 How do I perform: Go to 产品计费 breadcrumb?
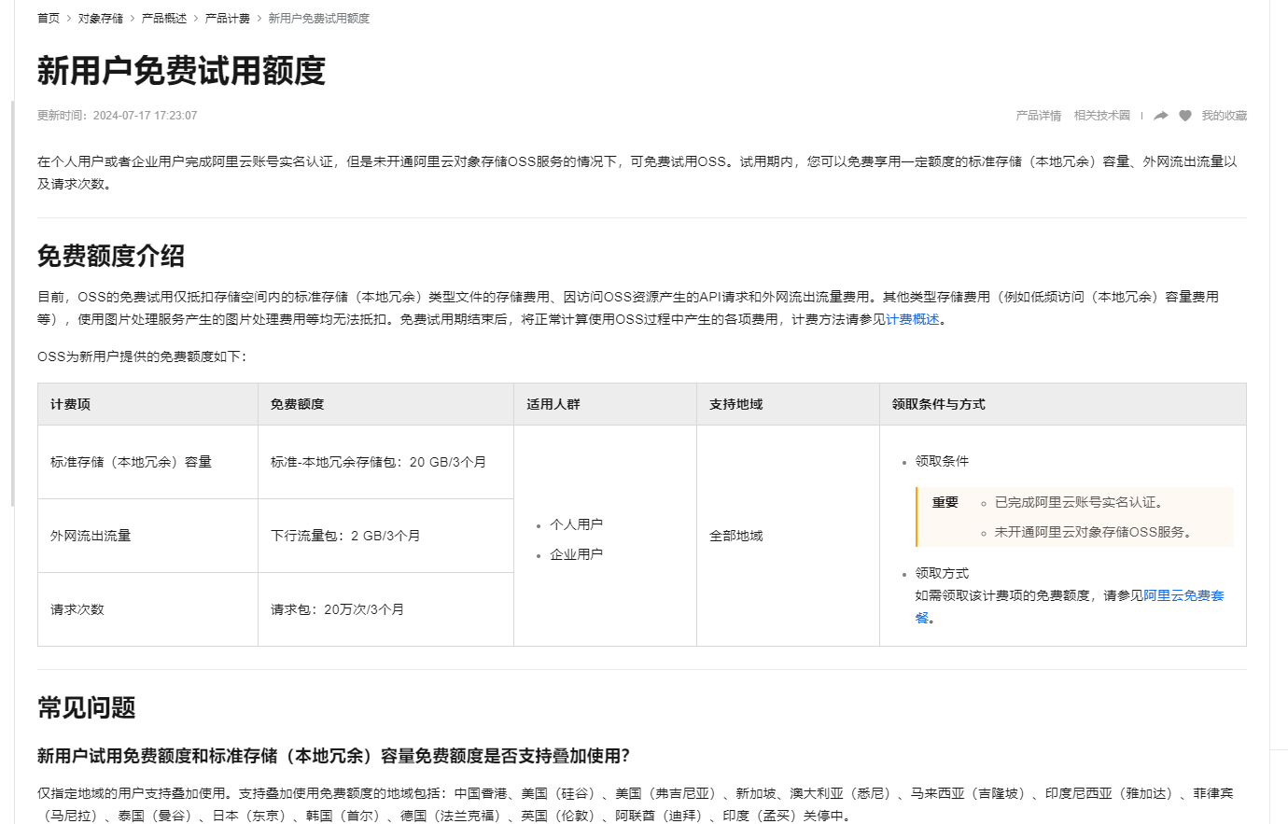point(228,19)
